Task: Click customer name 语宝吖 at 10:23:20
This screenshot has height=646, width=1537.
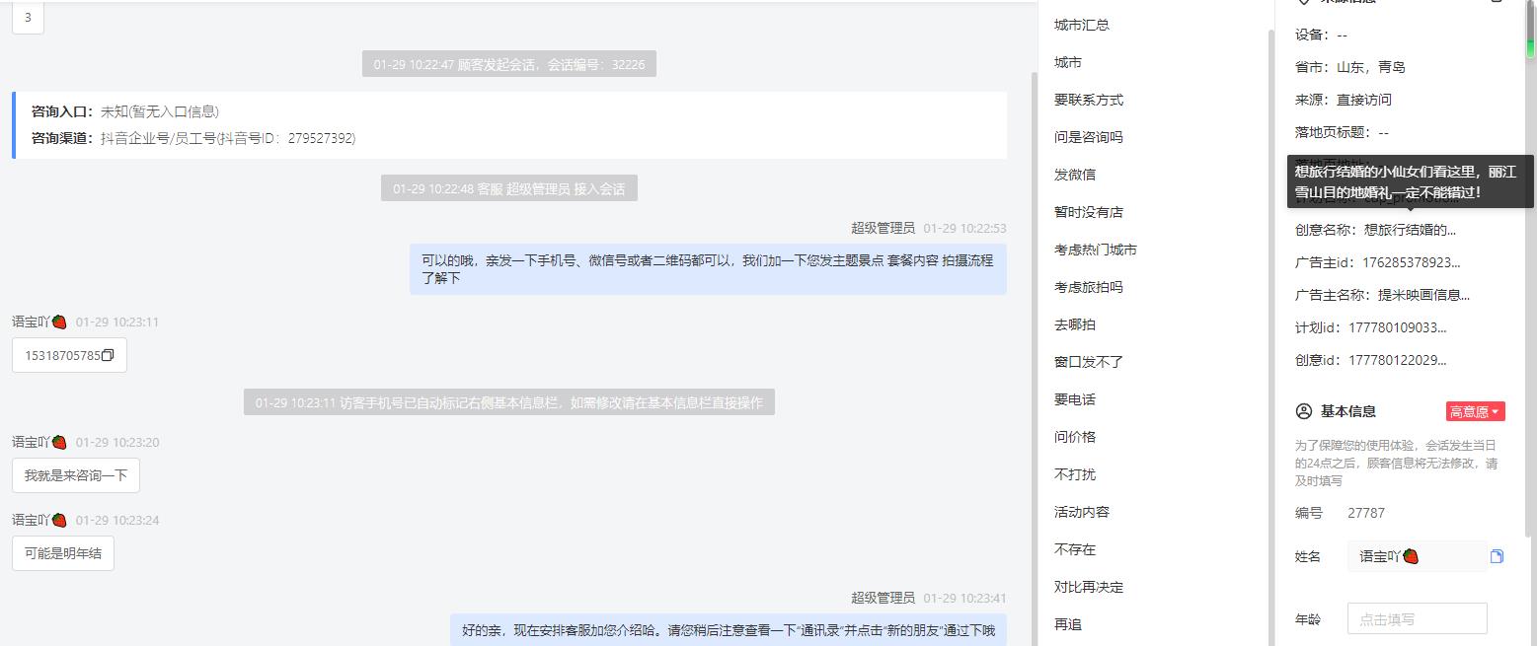Action: click(38, 442)
